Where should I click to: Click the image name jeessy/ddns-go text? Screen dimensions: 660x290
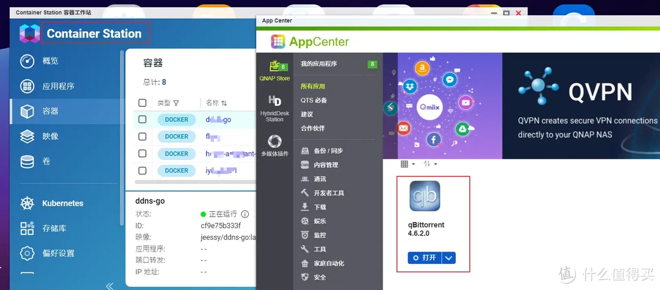click(x=228, y=237)
